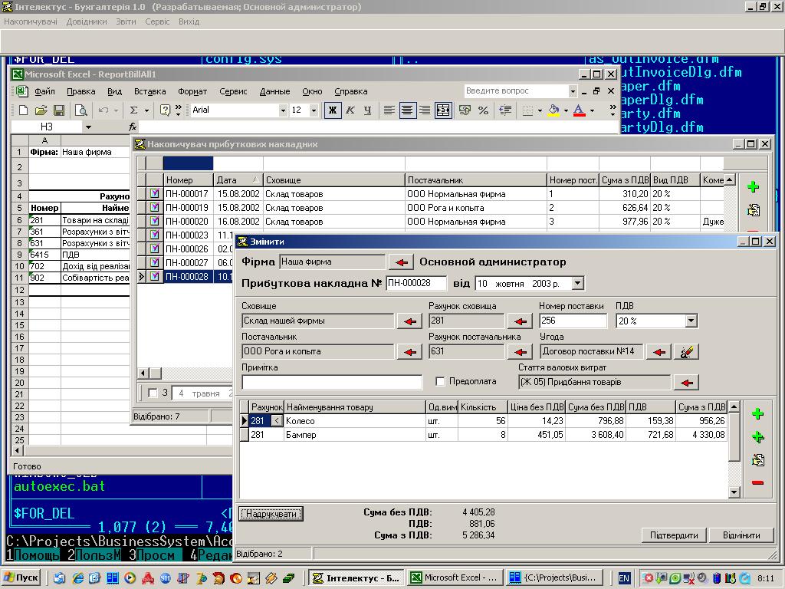785x589 pixels.
Task: Click the top green plus in Змінити dialog
Action: (x=757, y=414)
